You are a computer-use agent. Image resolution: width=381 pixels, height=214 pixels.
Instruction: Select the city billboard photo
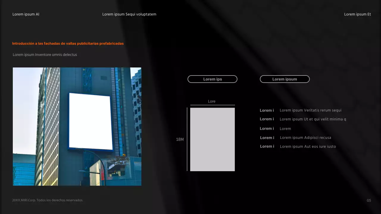pyautogui.click(x=77, y=126)
